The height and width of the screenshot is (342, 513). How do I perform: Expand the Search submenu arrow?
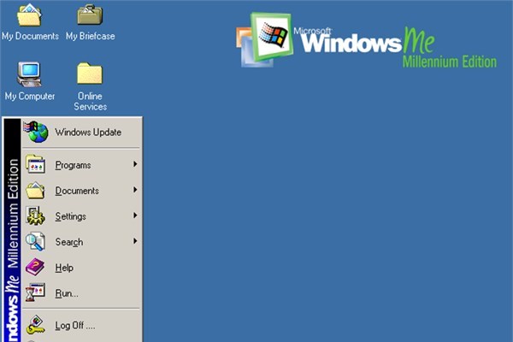pos(135,242)
